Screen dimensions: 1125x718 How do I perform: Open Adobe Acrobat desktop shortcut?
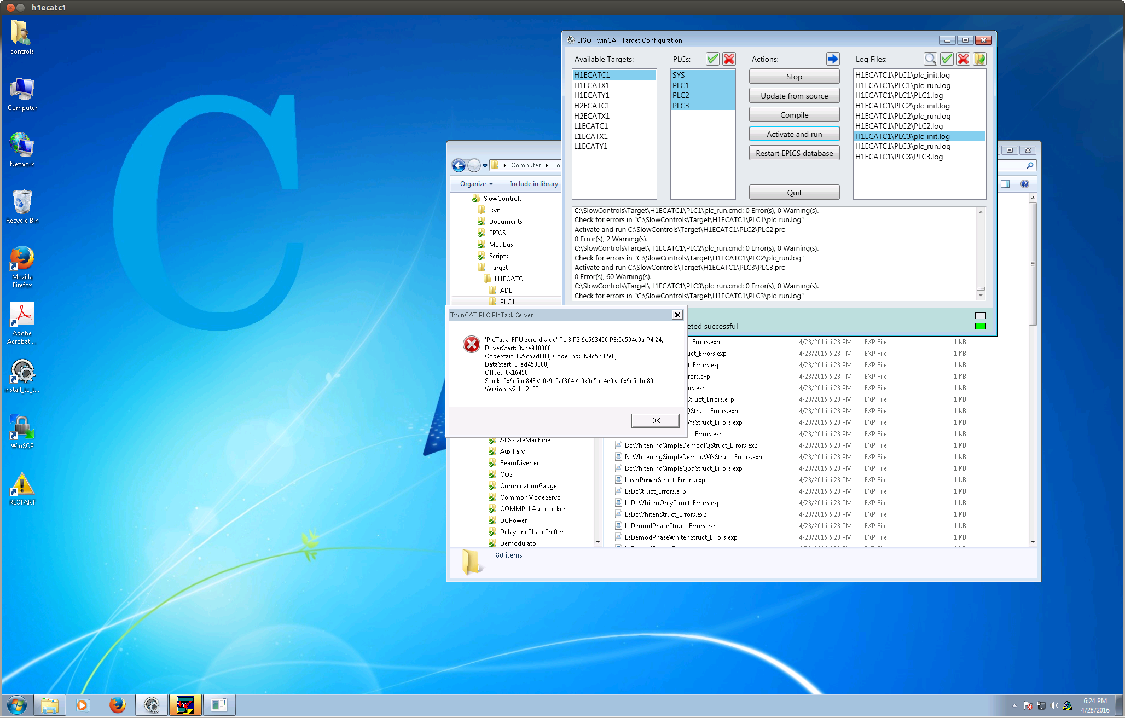pyautogui.click(x=22, y=323)
